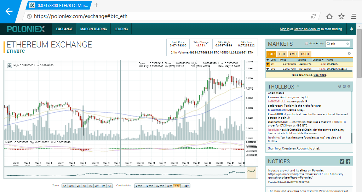Open the Exchange nav tab
This screenshot has height=192, width=362.
(x=64, y=29)
